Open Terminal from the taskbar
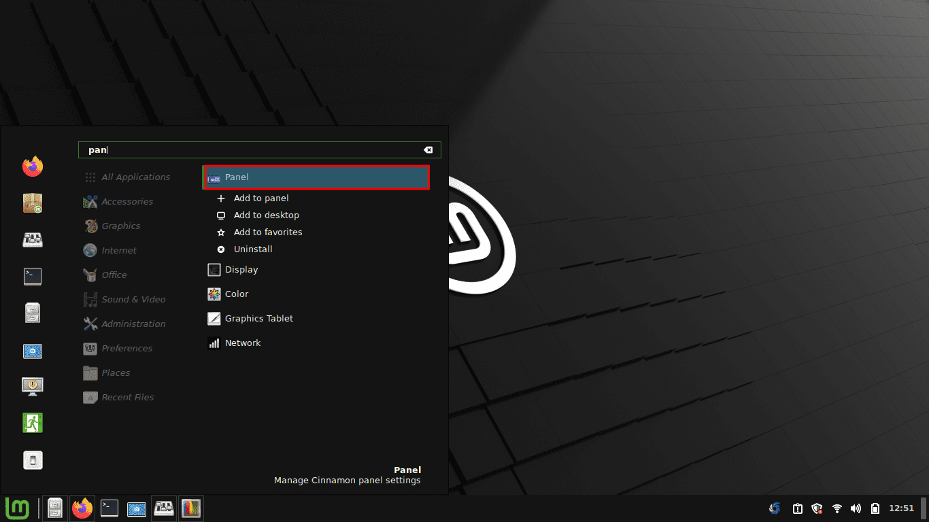This screenshot has width=929, height=522. click(109, 508)
